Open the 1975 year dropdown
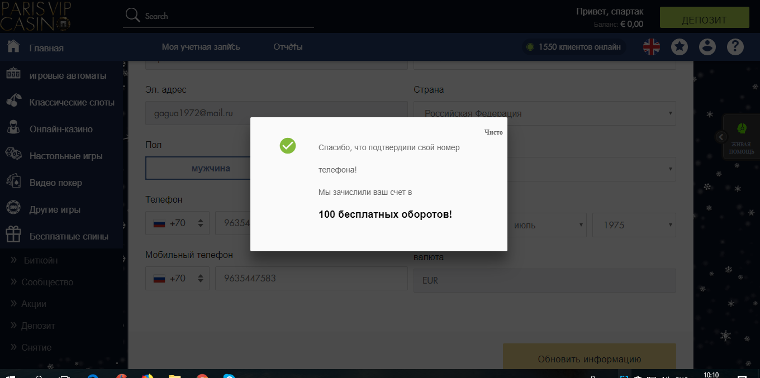Screen dimensions: 760x378 (634, 225)
